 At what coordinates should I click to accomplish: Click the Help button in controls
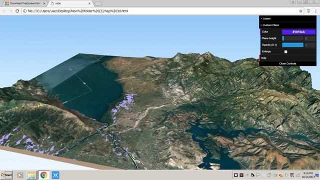[287, 58]
